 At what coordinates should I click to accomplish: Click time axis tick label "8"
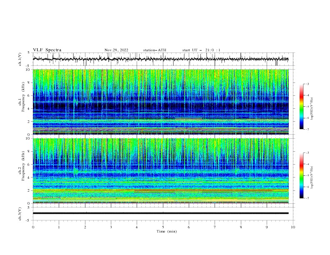[241, 227]
